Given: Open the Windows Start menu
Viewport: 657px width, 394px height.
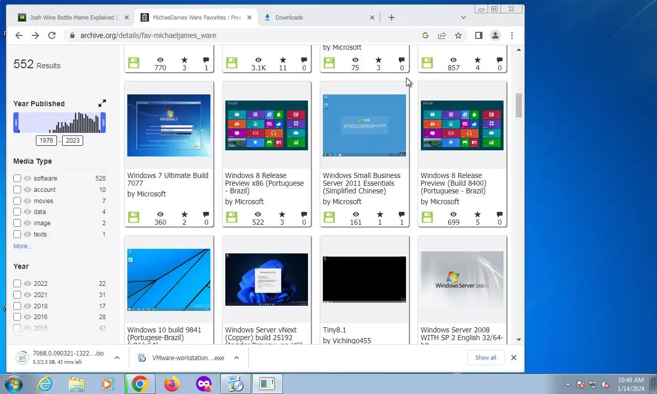Looking at the screenshot, I should (x=13, y=384).
